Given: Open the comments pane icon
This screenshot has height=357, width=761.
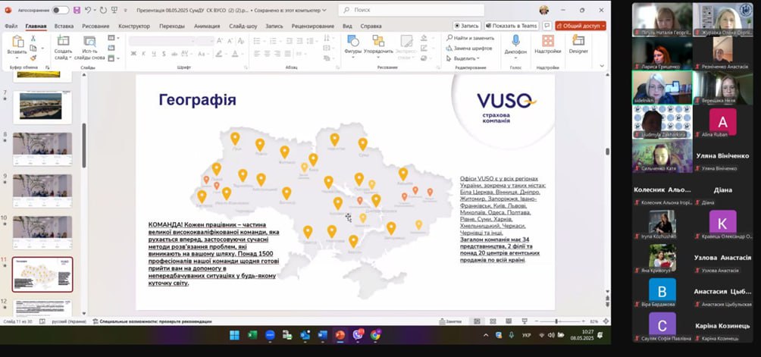Looking at the screenshot, I should pos(547,26).
